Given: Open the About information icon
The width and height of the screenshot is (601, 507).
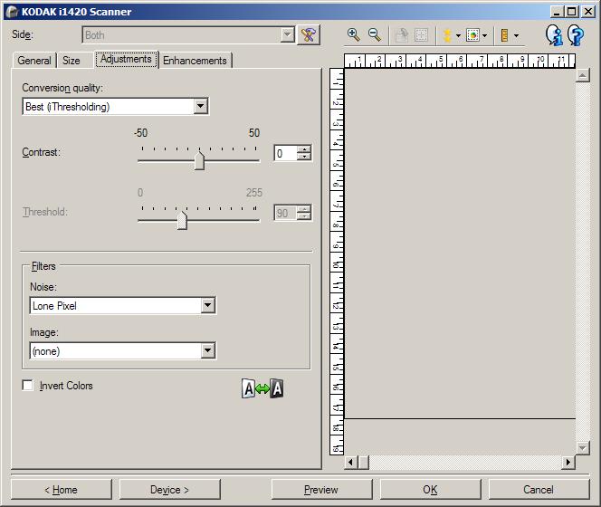Looking at the screenshot, I should tap(554, 35).
